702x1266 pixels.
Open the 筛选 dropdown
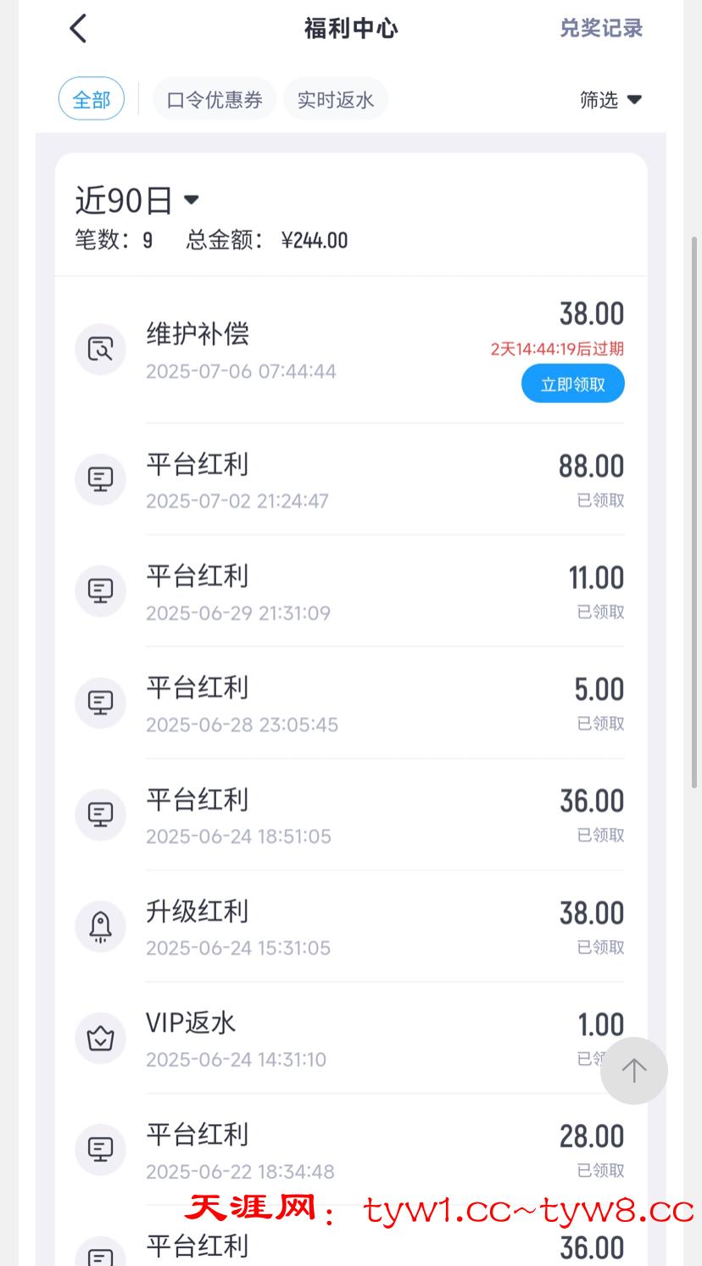tap(610, 100)
